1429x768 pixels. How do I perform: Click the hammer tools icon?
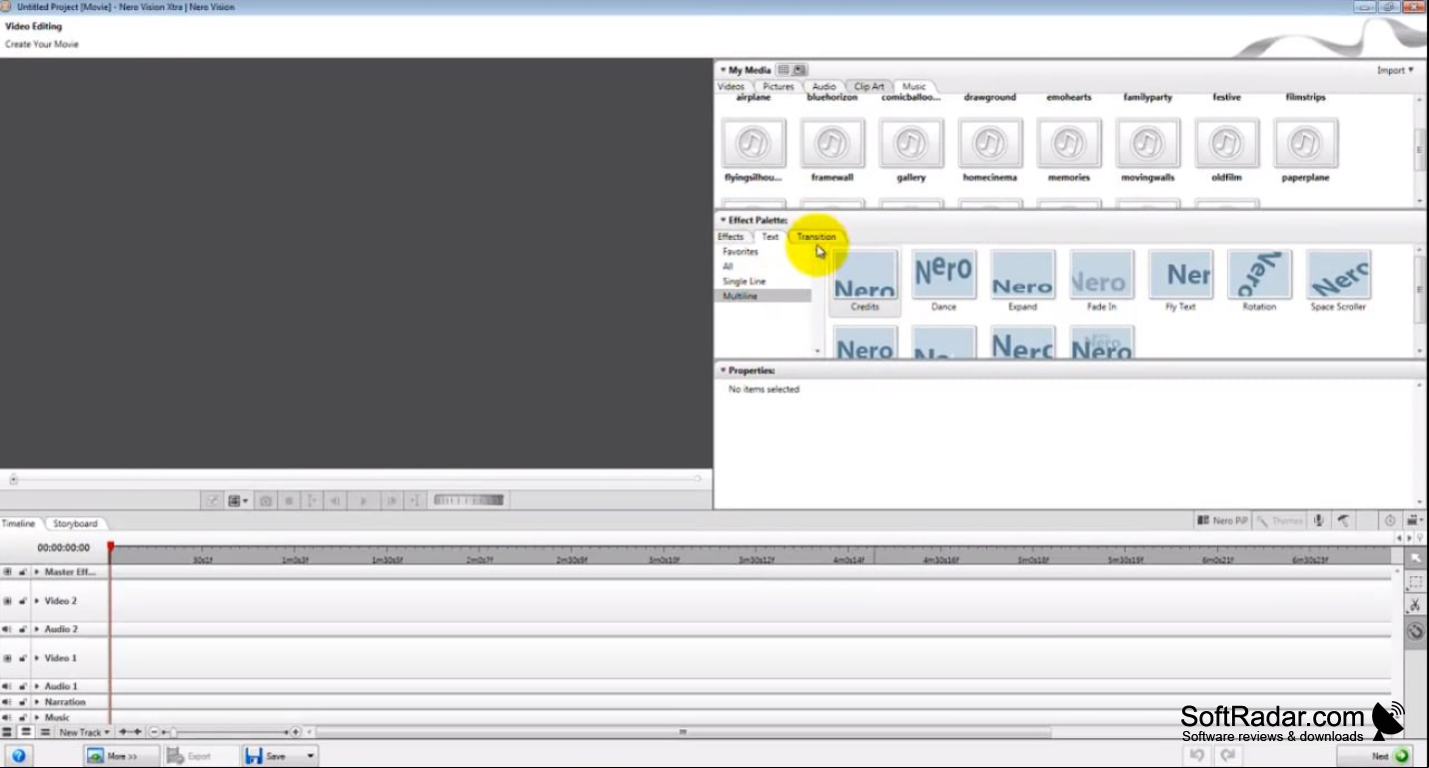(x=1343, y=520)
